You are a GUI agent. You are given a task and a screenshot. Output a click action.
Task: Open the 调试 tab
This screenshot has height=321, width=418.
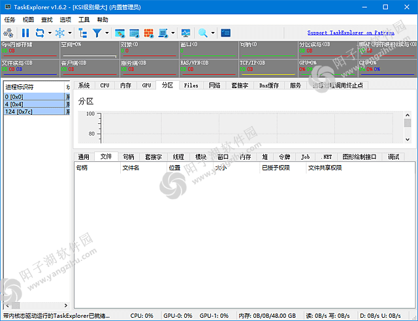click(393, 157)
